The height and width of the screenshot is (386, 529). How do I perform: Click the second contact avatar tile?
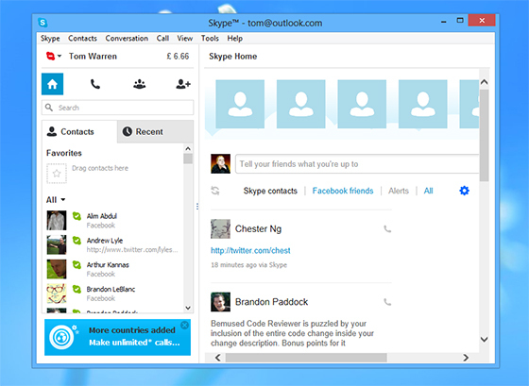(301, 104)
